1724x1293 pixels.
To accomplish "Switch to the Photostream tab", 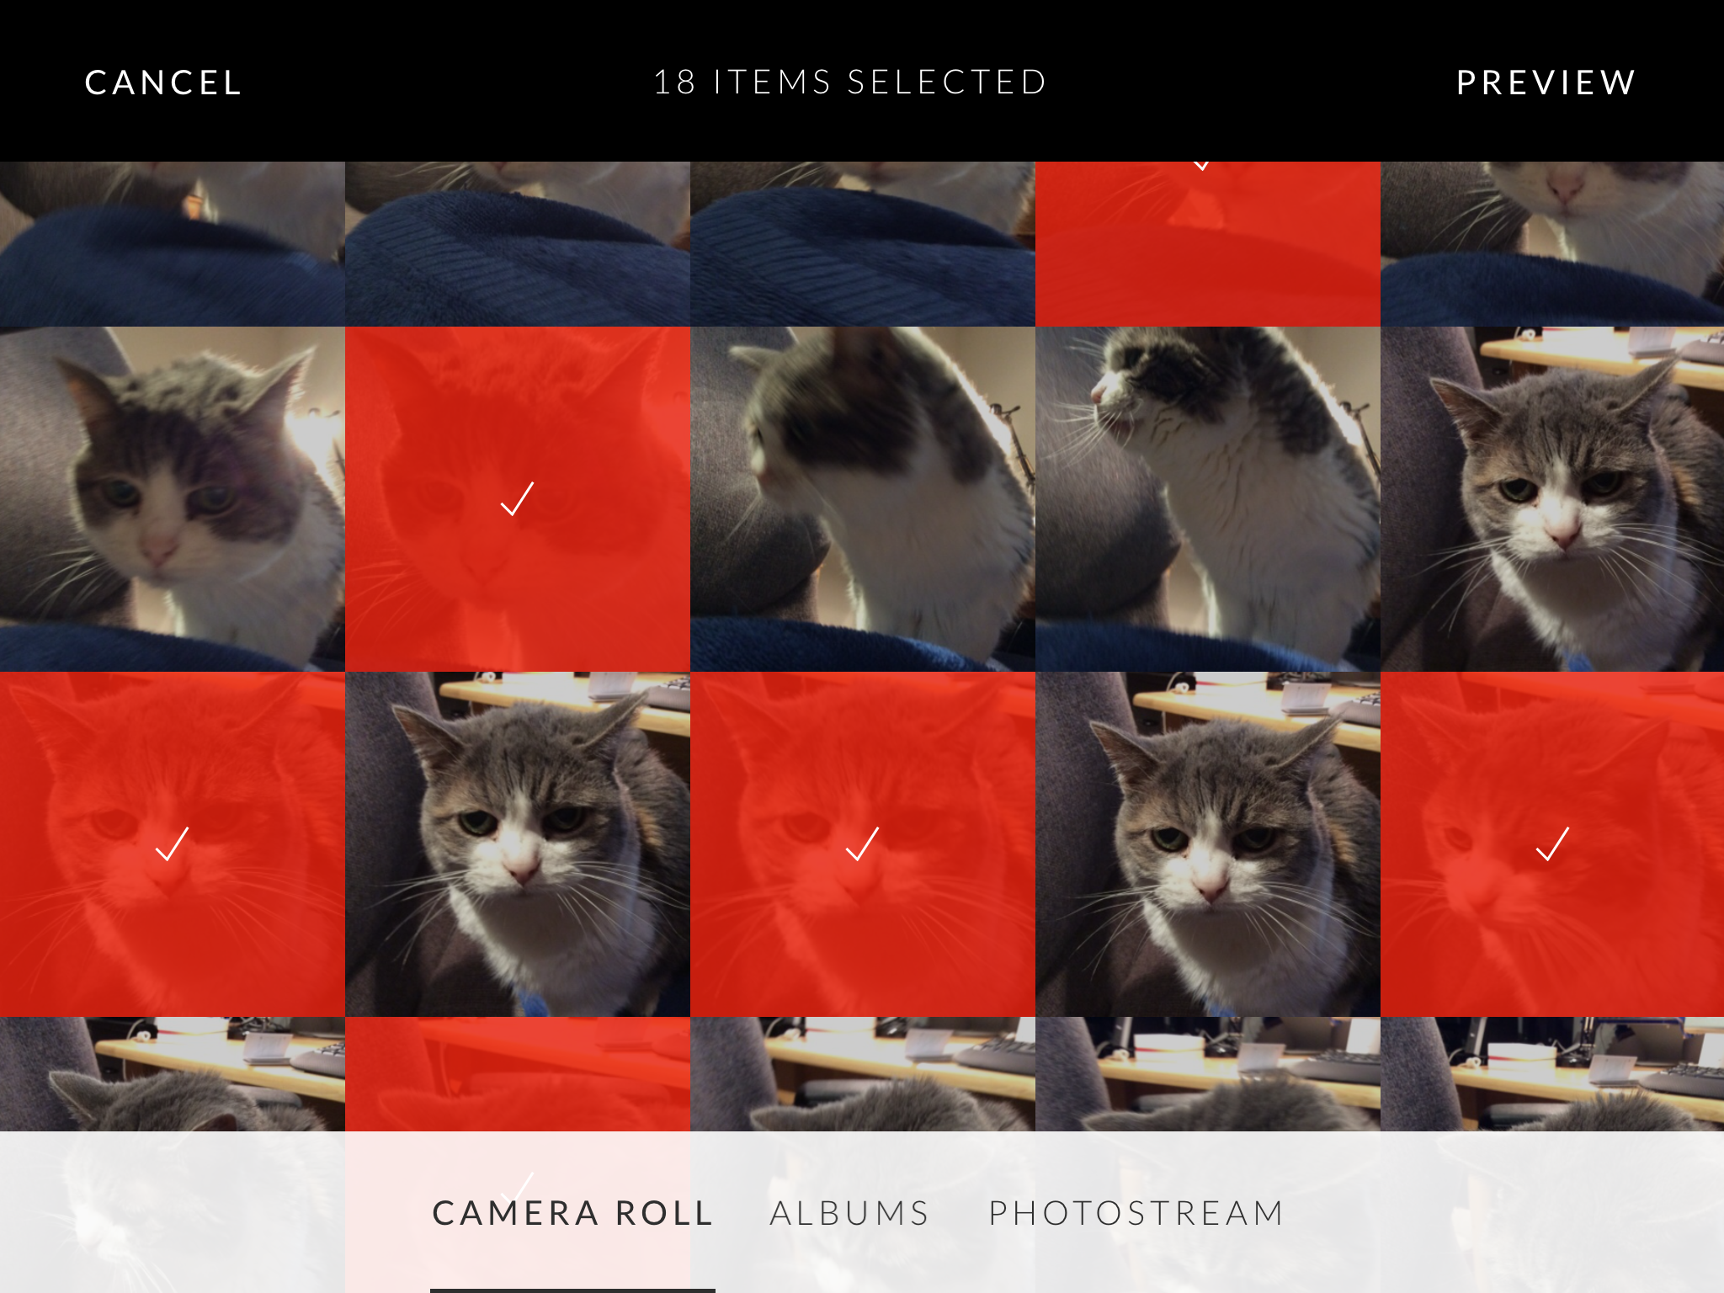I will pos(1136,1213).
